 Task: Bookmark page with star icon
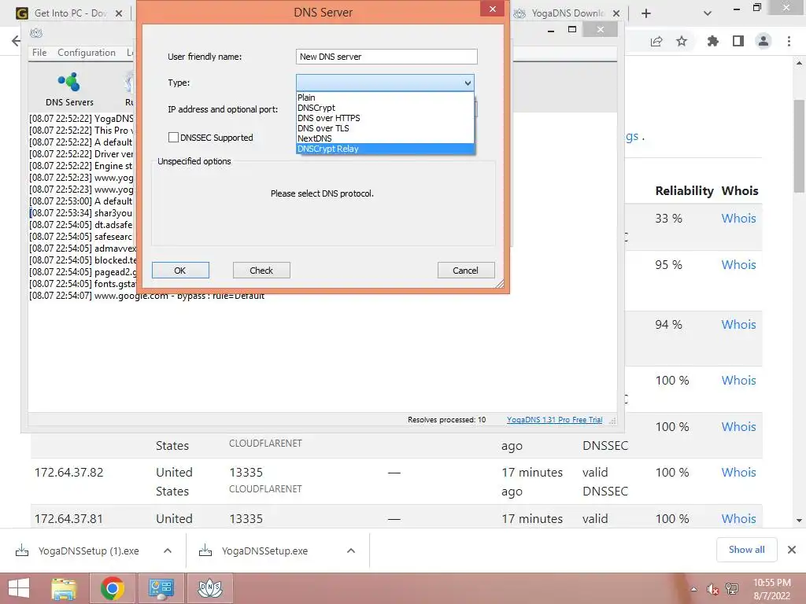click(682, 41)
